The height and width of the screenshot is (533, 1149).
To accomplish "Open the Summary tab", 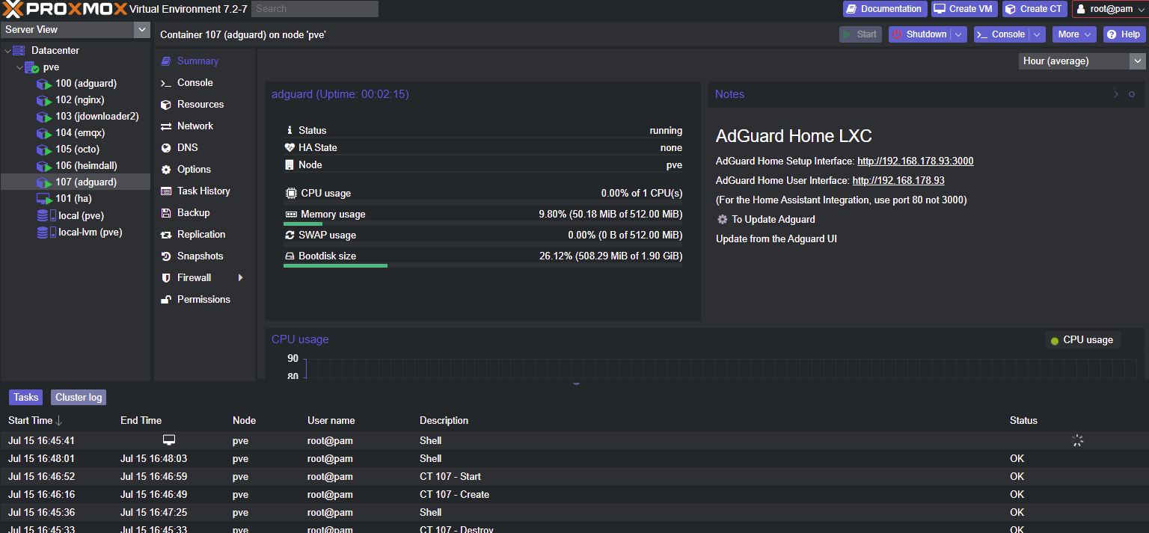I will point(204,61).
